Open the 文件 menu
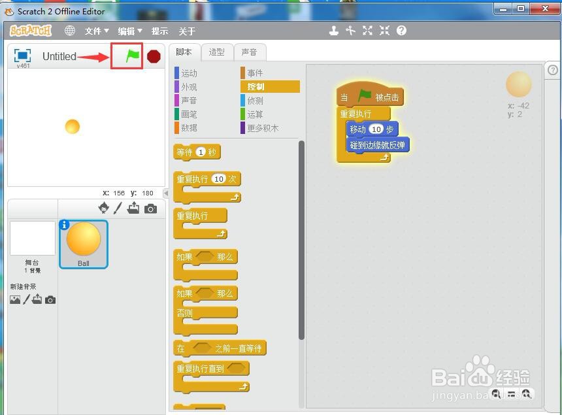This screenshot has height=415, width=562. coord(97,31)
